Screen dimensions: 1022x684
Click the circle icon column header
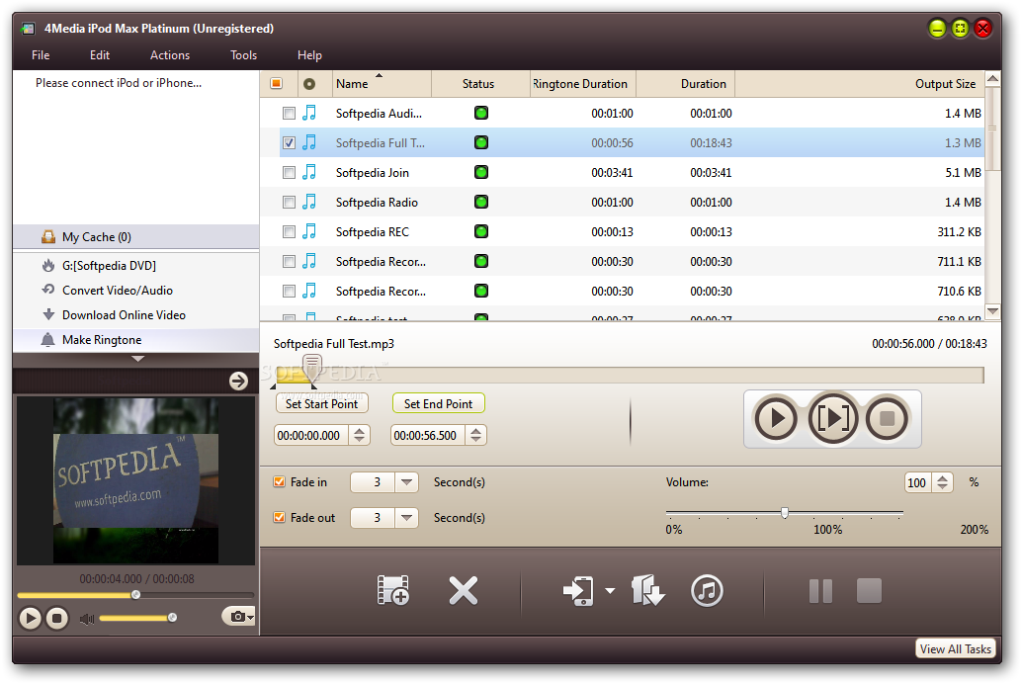pos(309,84)
